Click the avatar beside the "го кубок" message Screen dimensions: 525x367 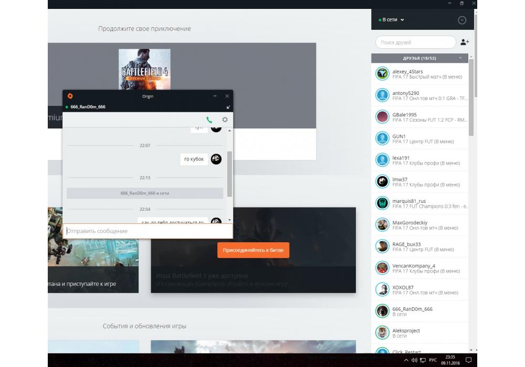(x=216, y=159)
